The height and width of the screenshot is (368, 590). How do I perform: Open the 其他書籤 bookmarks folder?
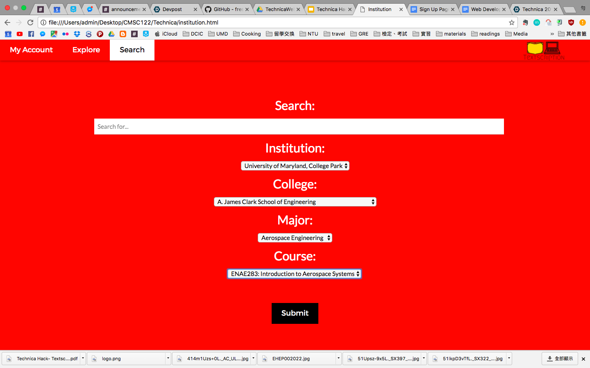(x=572, y=34)
